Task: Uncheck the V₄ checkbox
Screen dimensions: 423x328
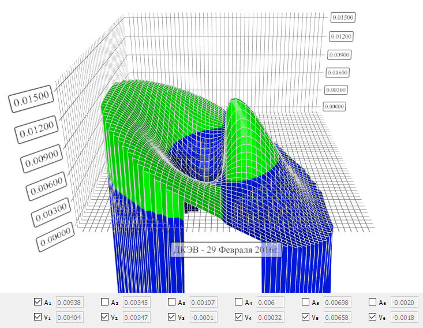Action: point(239,316)
